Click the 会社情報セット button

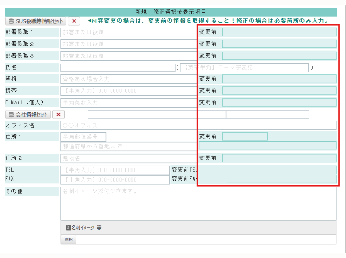click(x=28, y=114)
